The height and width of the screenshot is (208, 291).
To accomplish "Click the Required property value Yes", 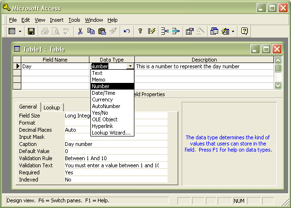I will tap(116, 172).
